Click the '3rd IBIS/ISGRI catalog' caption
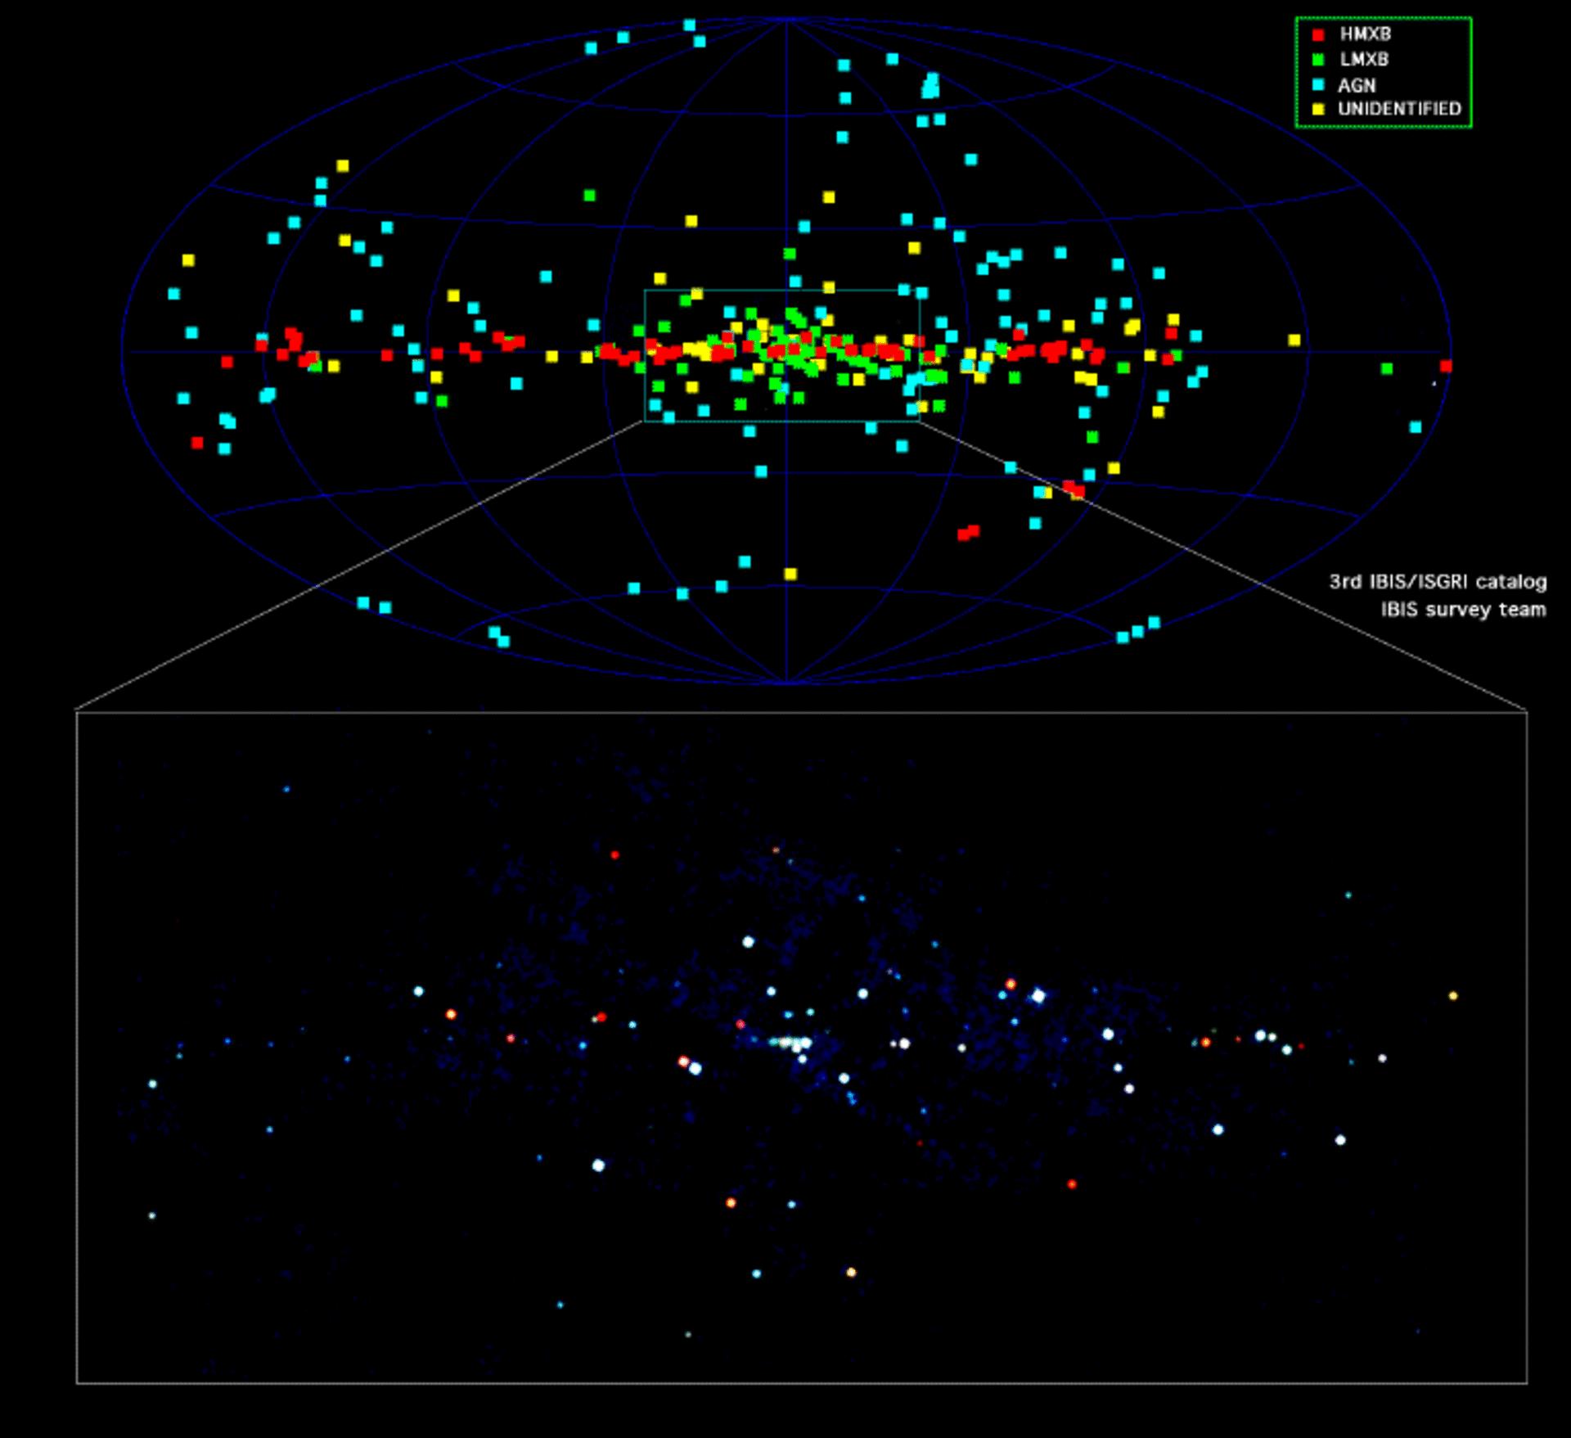 pos(1438,582)
